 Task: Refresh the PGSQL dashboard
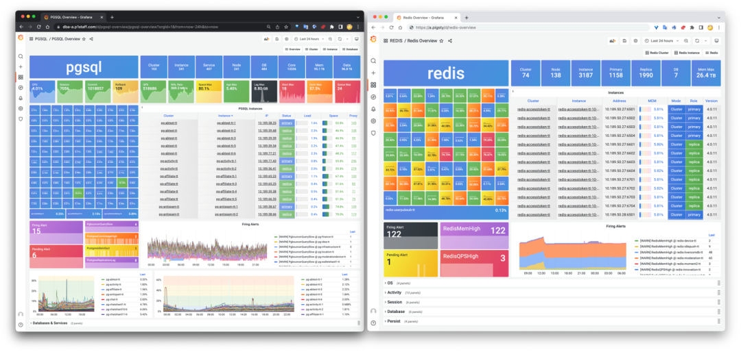coord(340,38)
